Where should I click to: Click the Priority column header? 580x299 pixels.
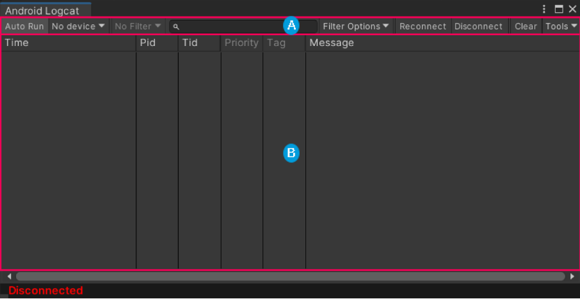(242, 43)
